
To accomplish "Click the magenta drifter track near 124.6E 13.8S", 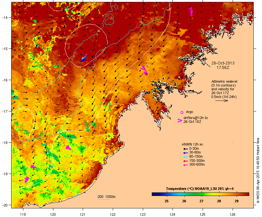I will point(191,11).
